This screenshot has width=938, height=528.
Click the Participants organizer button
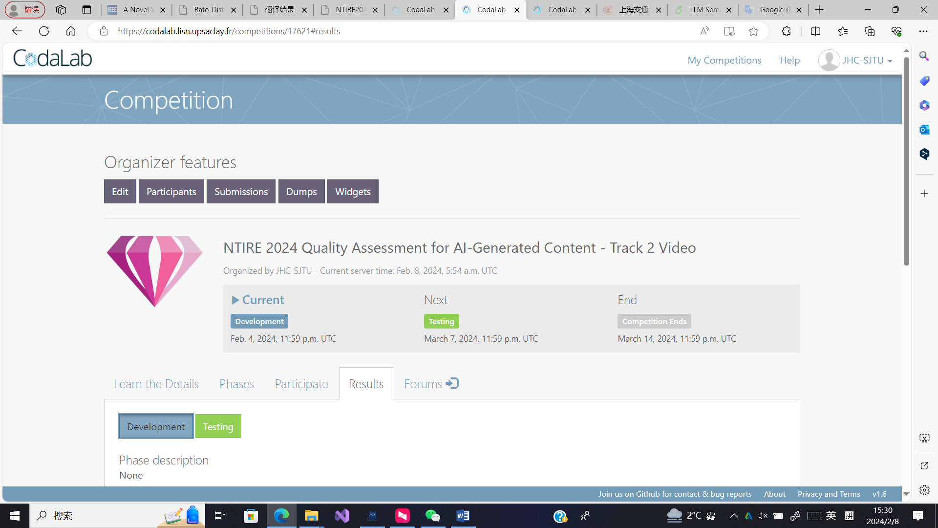pyautogui.click(x=171, y=192)
